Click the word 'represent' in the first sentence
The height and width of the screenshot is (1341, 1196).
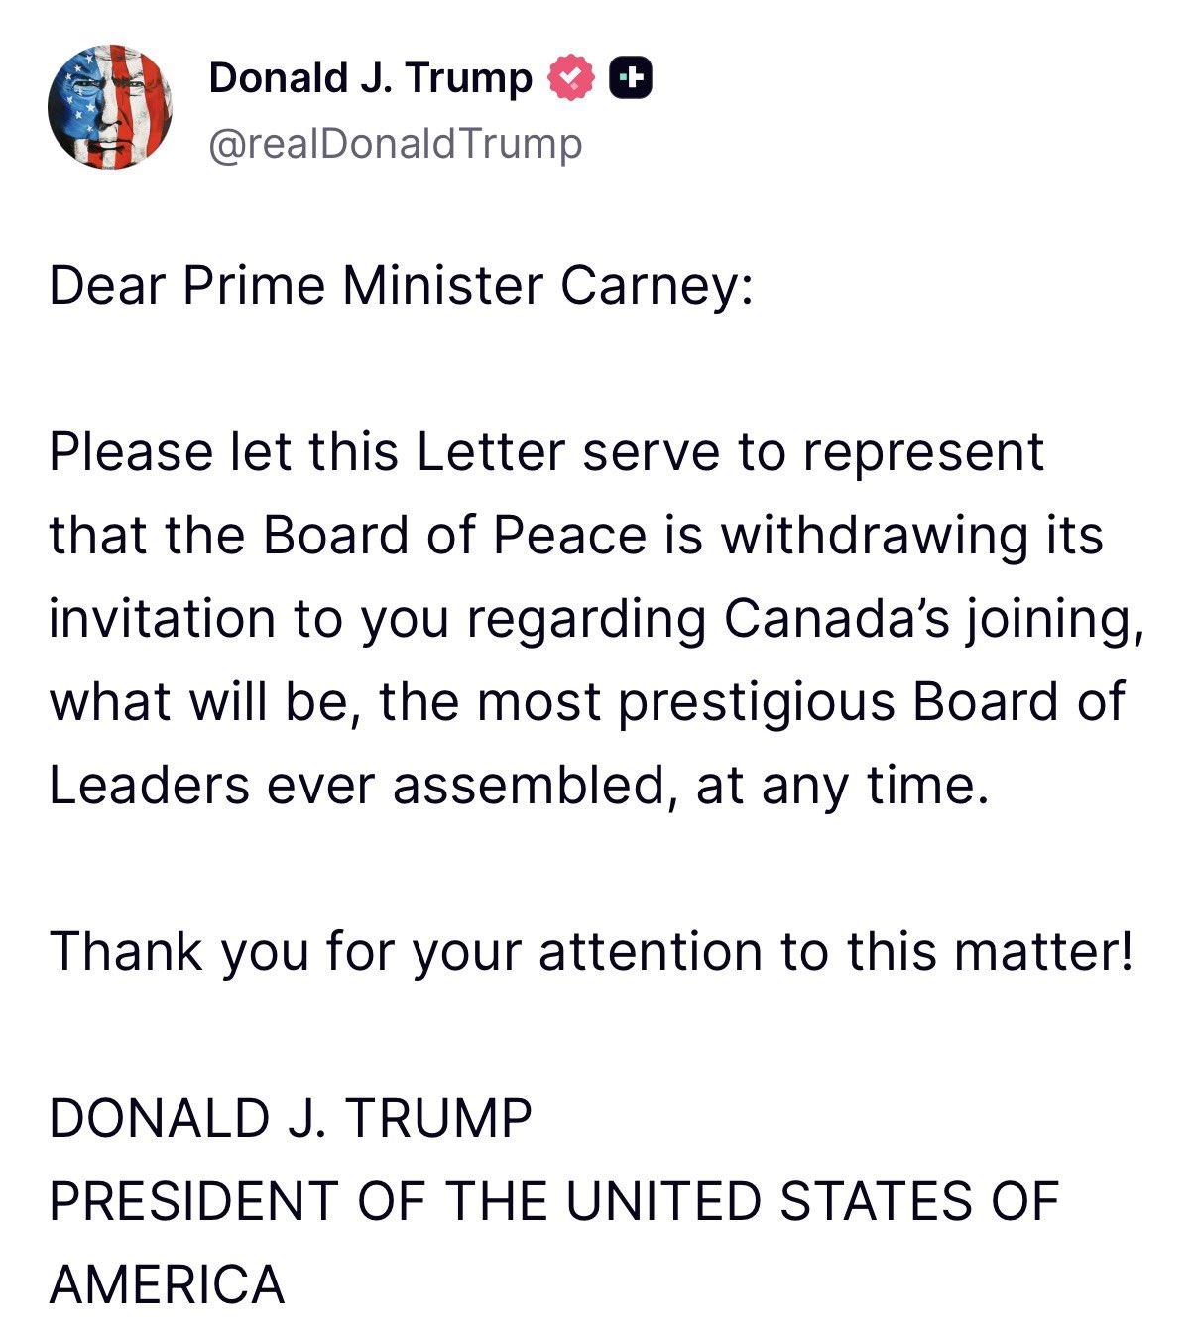tap(922, 452)
